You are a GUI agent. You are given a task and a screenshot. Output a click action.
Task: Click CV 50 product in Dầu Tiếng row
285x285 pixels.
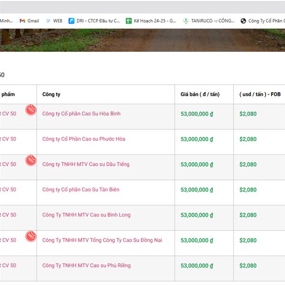tap(8, 164)
